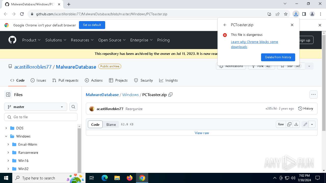Search files with the magnifier button
The width and height of the screenshot is (326, 183).
[73, 107]
